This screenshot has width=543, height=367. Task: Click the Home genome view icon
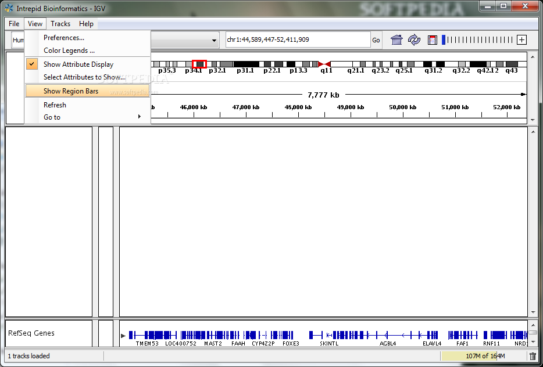click(396, 40)
